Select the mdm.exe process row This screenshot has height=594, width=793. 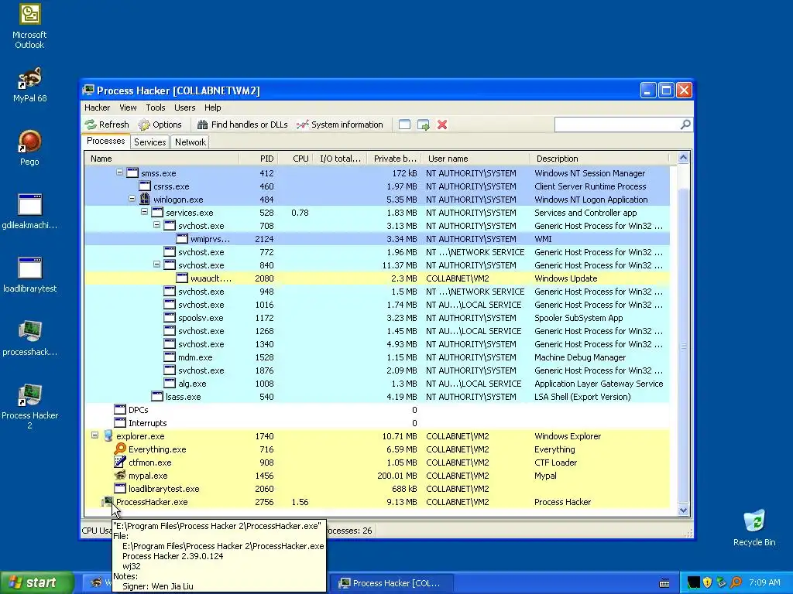coord(377,357)
